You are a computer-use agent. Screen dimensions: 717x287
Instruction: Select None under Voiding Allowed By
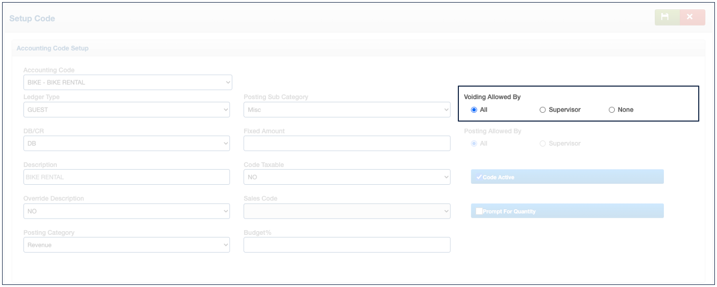coord(612,110)
